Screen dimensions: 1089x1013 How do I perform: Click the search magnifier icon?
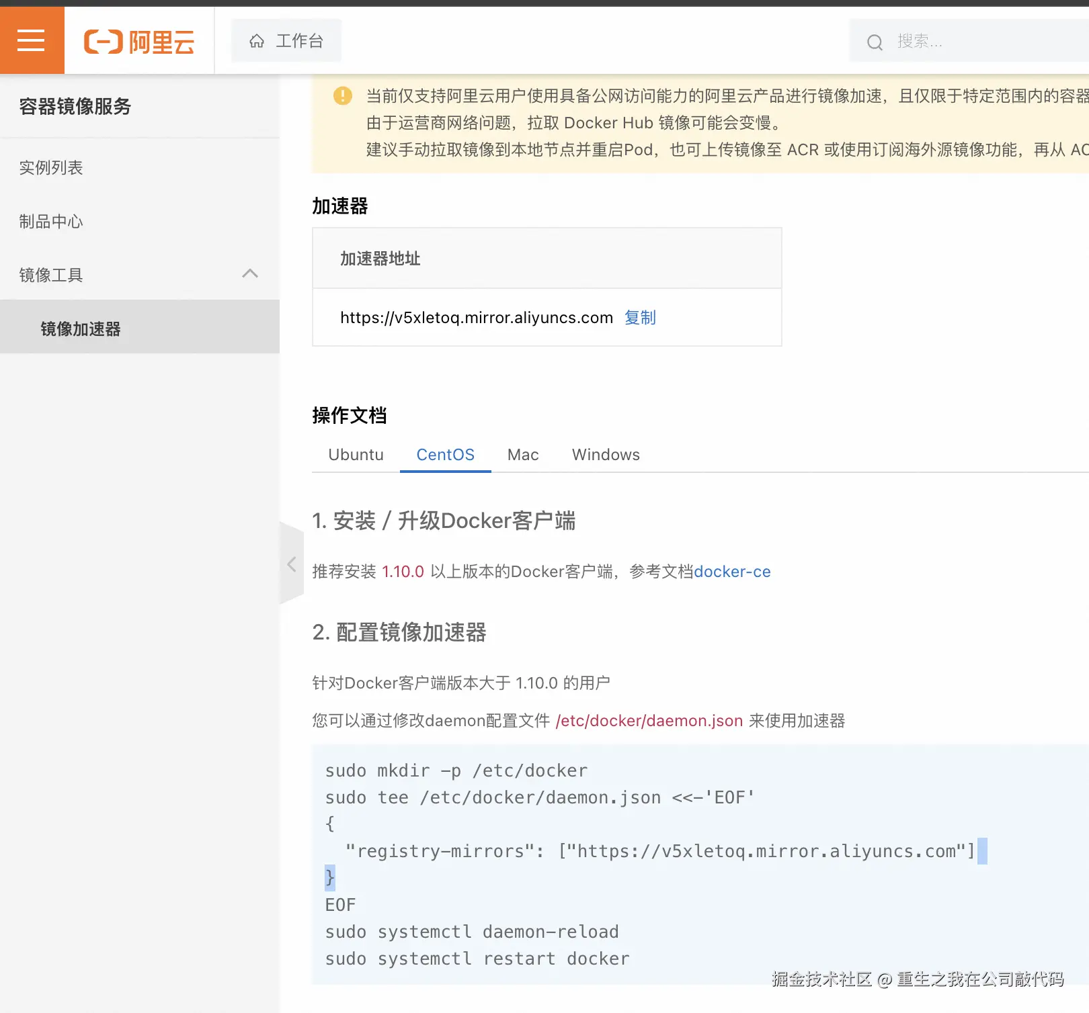click(x=875, y=42)
